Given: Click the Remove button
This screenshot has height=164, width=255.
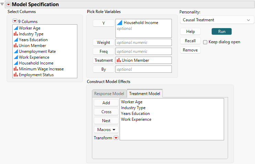Looking at the screenshot, I should [190, 50].
